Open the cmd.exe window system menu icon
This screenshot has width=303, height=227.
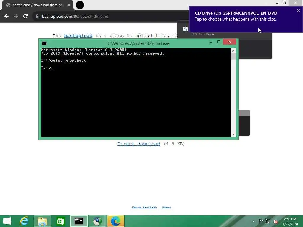coord(44,43)
